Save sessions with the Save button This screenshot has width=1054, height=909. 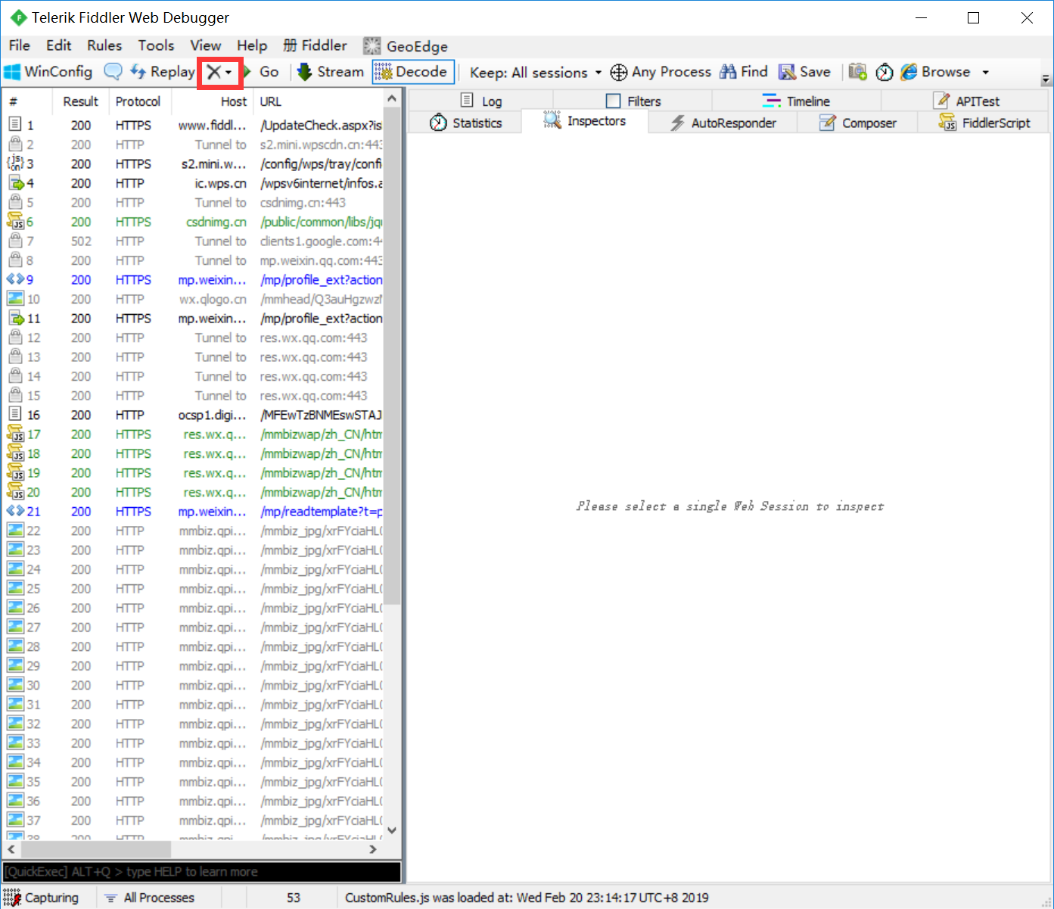[805, 72]
